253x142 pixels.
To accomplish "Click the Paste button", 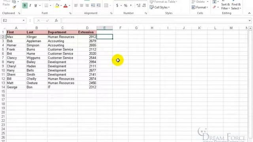I will 6,4.
